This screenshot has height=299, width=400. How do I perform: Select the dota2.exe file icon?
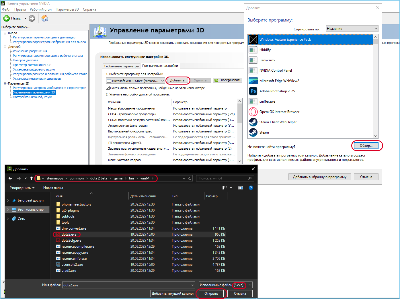pyautogui.click(x=58, y=234)
